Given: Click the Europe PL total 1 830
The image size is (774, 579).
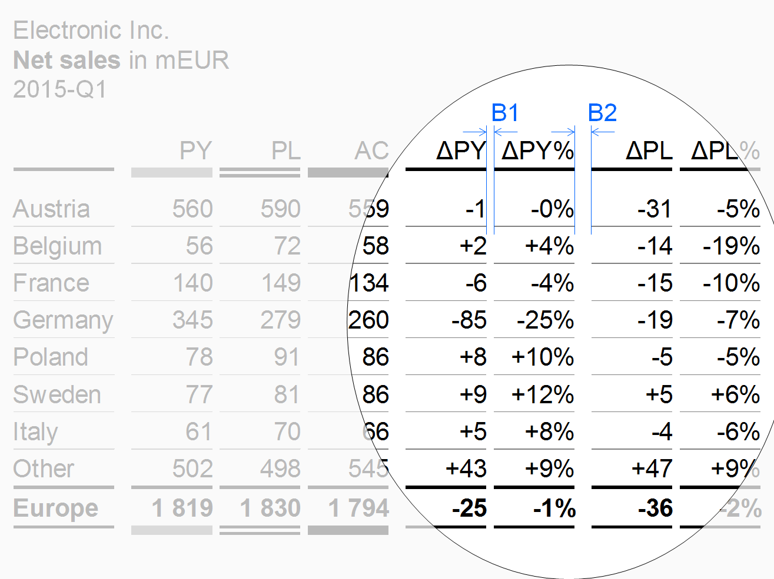Looking at the screenshot, I should [x=270, y=508].
